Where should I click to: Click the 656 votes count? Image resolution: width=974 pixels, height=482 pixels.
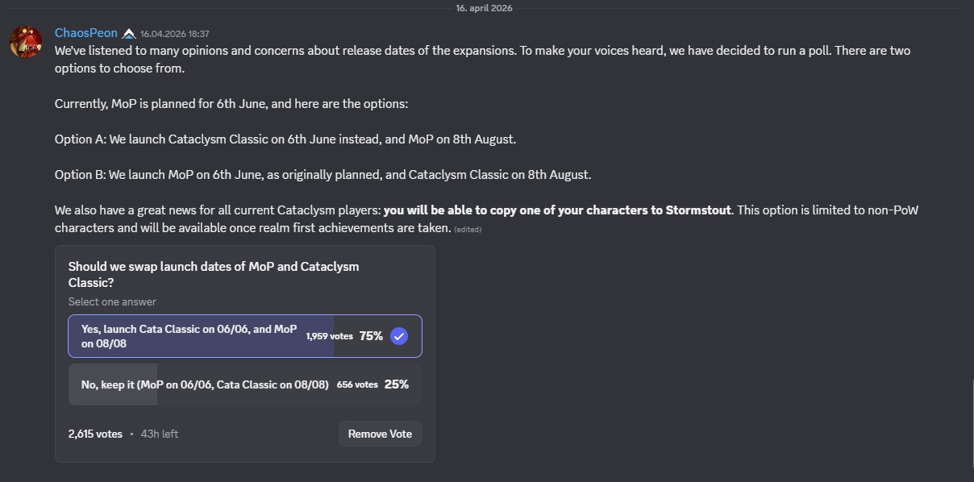pyautogui.click(x=357, y=384)
